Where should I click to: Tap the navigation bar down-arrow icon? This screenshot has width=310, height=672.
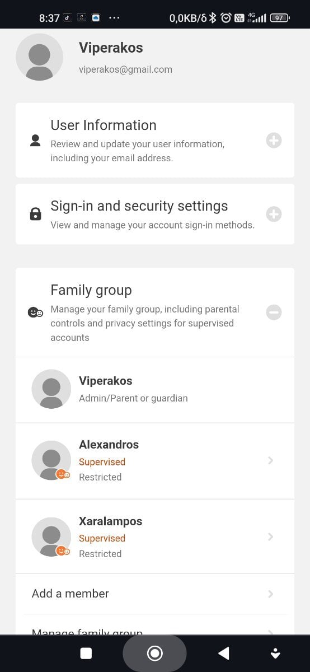point(275,653)
